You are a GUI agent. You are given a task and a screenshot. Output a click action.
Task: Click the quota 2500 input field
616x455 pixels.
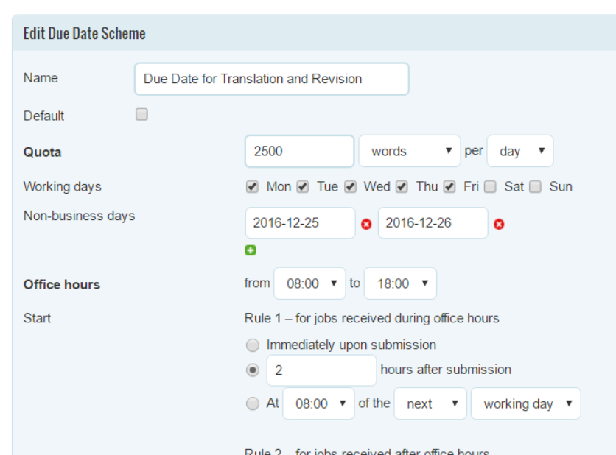pos(299,151)
